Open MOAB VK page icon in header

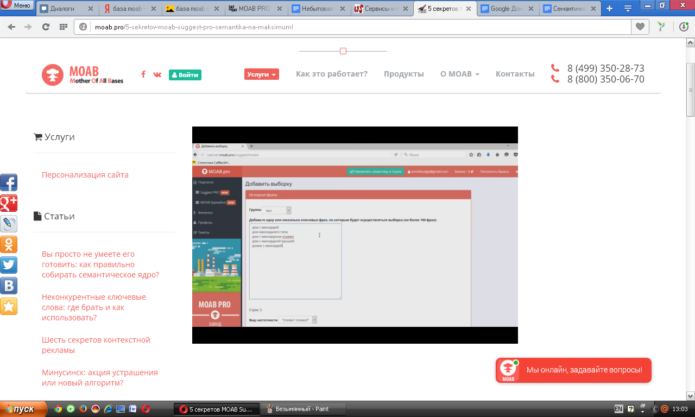click(x=157, y=74)
